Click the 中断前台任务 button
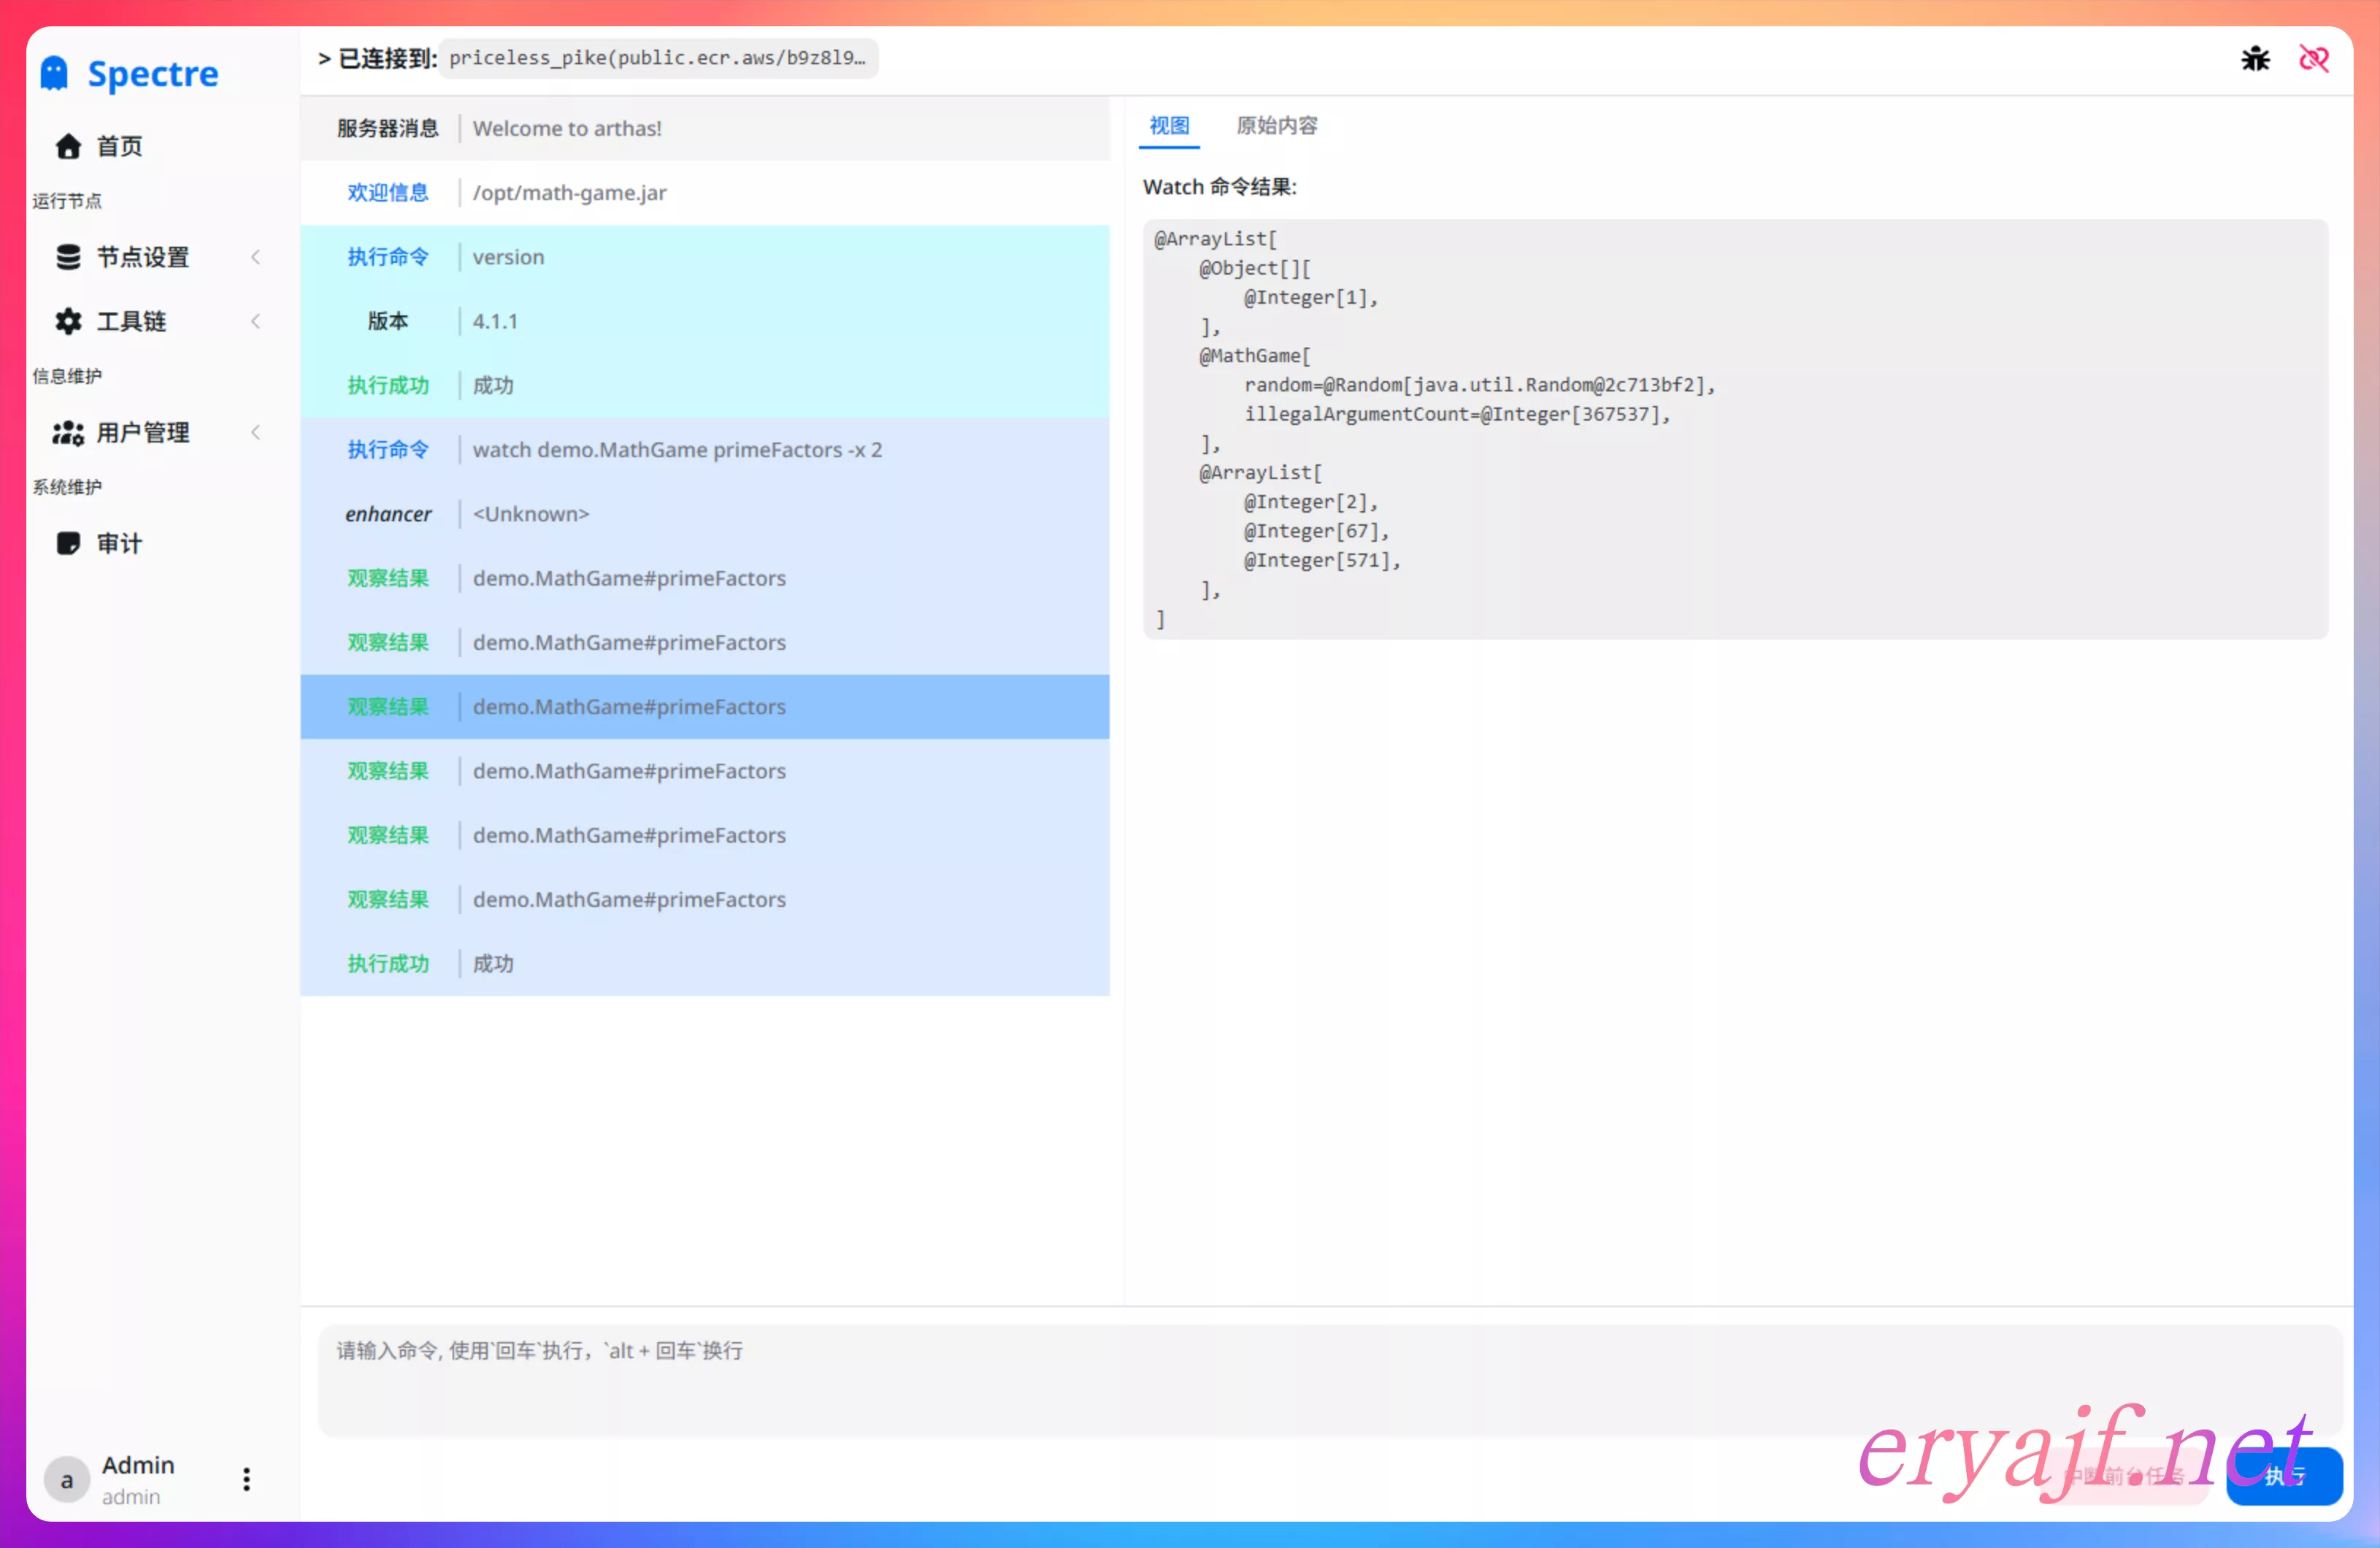The image size is (2380, 1548). [x=2125, y=1476]
